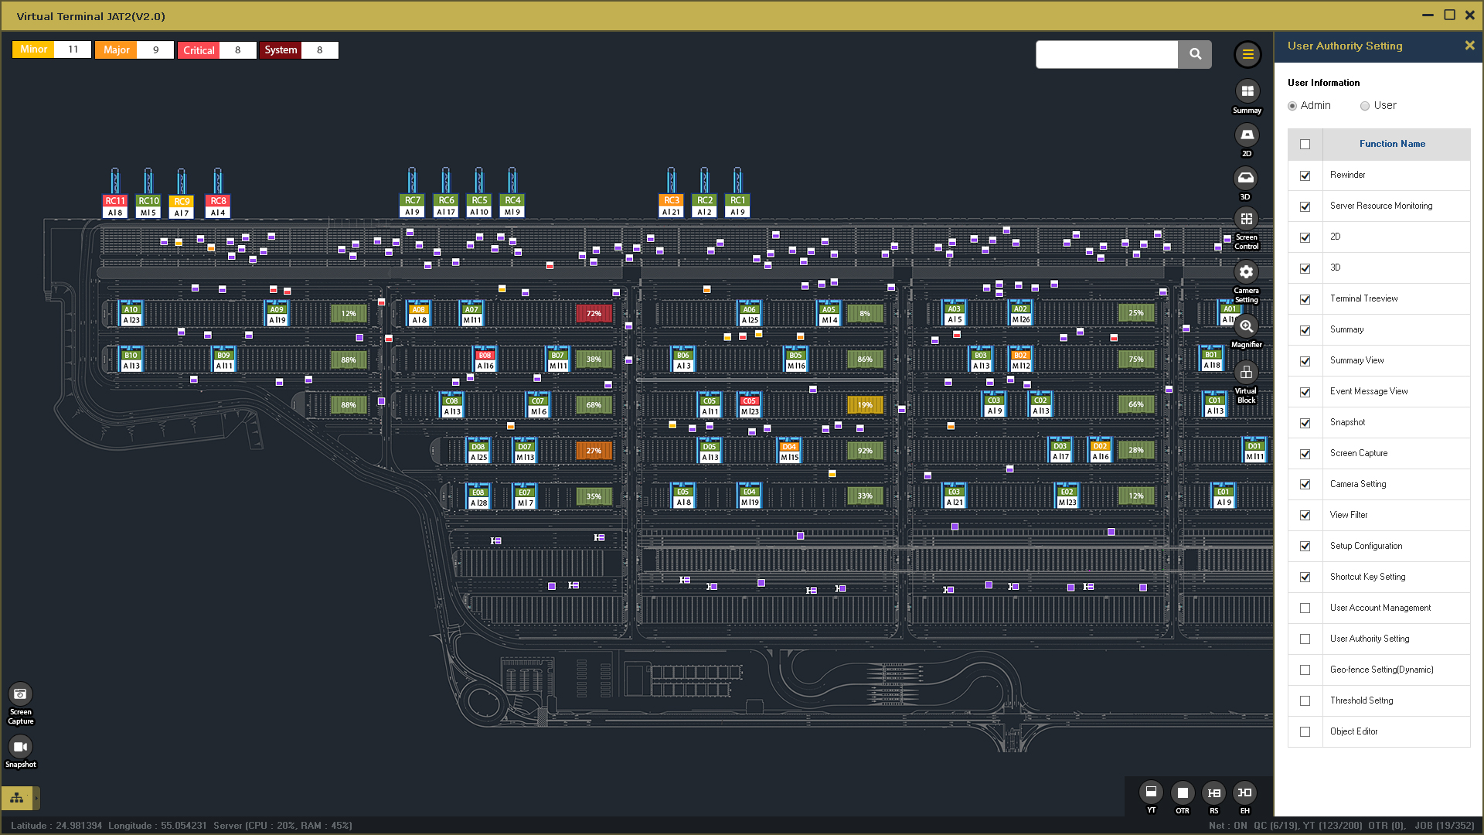
Task: Open the hamburger menu icon
Action: tap(1247, 54)
